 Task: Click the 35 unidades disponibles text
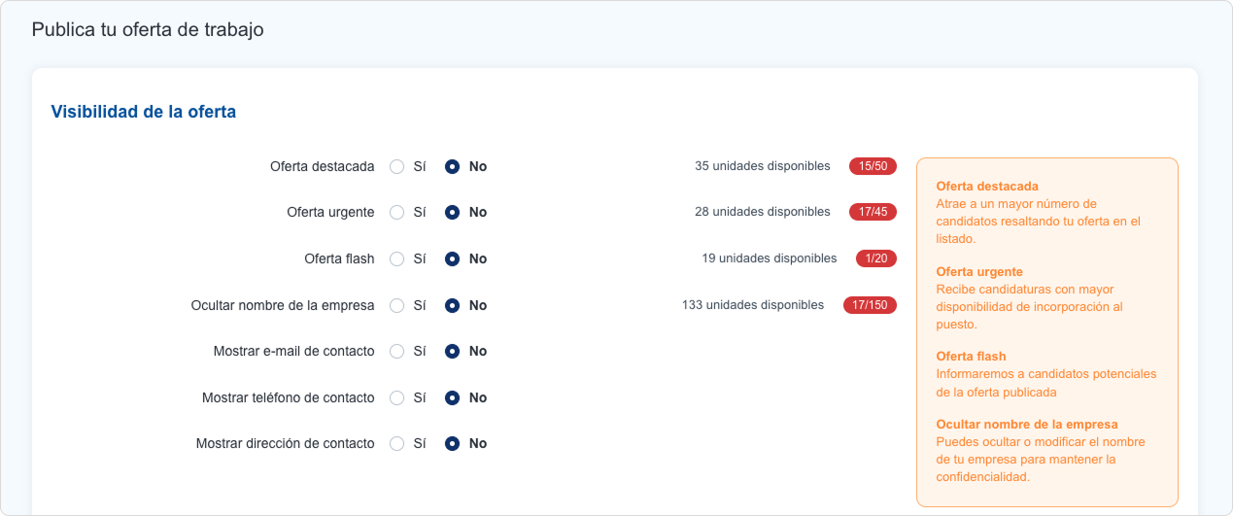click(x=762, y=166)
